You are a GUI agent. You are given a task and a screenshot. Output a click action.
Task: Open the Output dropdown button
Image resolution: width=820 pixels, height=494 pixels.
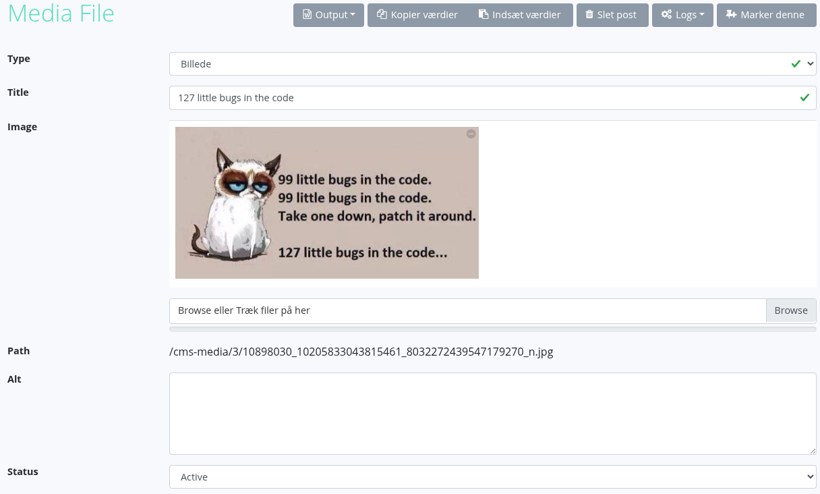pos(328,16)
